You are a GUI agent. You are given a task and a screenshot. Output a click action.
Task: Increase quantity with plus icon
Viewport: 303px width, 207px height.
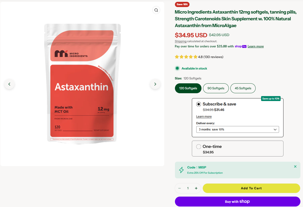[196, 188]
